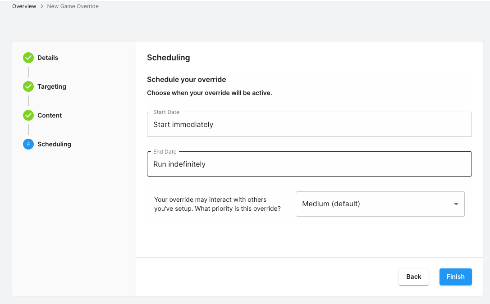Viewport: 490px width, 304px height.
Task: Click the blue step 4 circle
Action: tap(28, 144)
